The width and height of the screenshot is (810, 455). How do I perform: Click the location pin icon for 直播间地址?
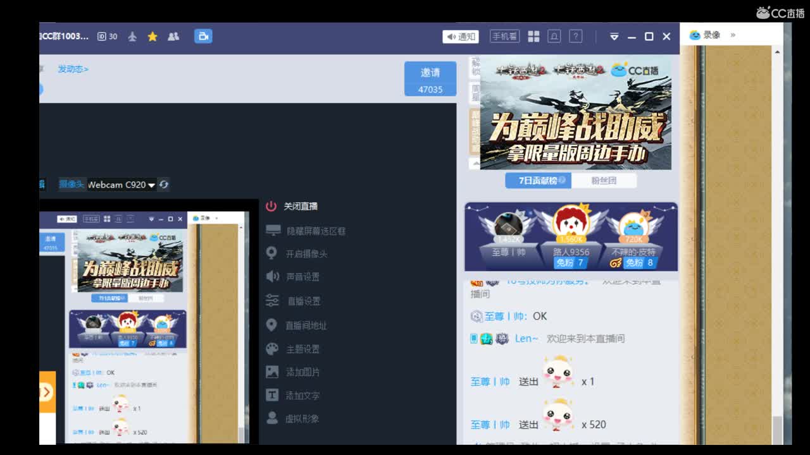(x=271, y=325)
